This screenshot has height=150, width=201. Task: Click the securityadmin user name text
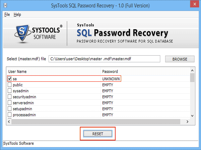coord(24,97)
